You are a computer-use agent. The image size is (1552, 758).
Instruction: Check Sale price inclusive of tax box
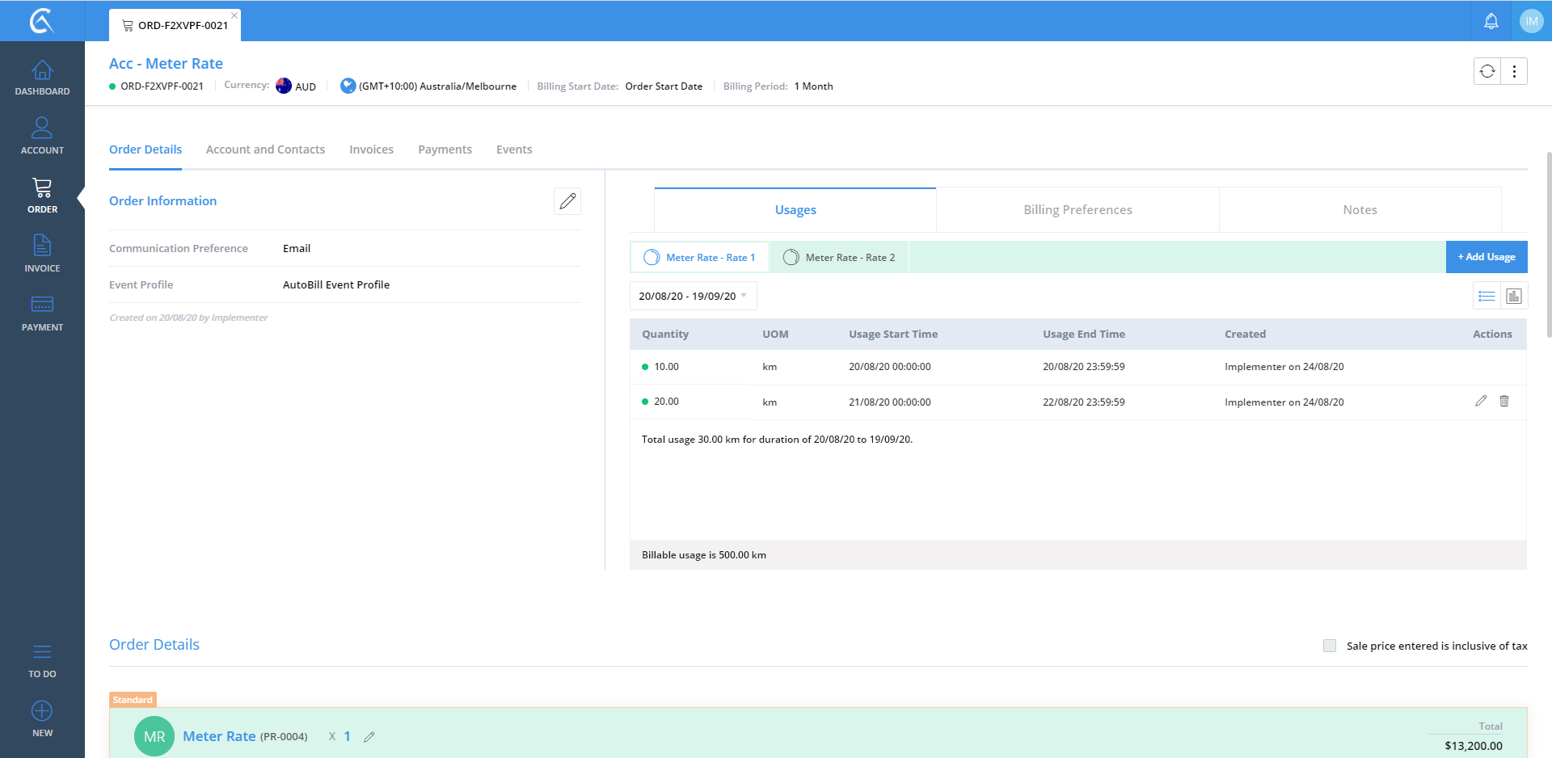click(x=1330, y=646)
